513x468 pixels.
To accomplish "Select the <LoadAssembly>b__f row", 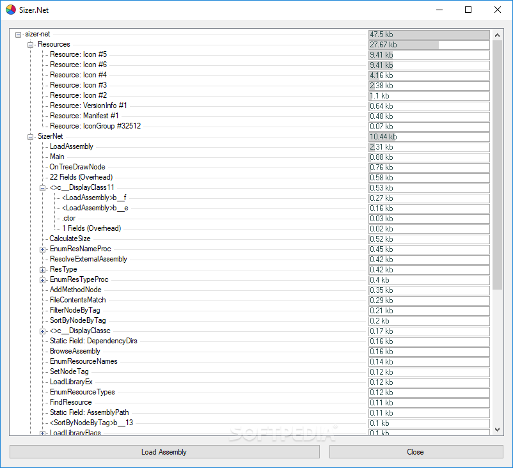I will (x=94, y=198).
